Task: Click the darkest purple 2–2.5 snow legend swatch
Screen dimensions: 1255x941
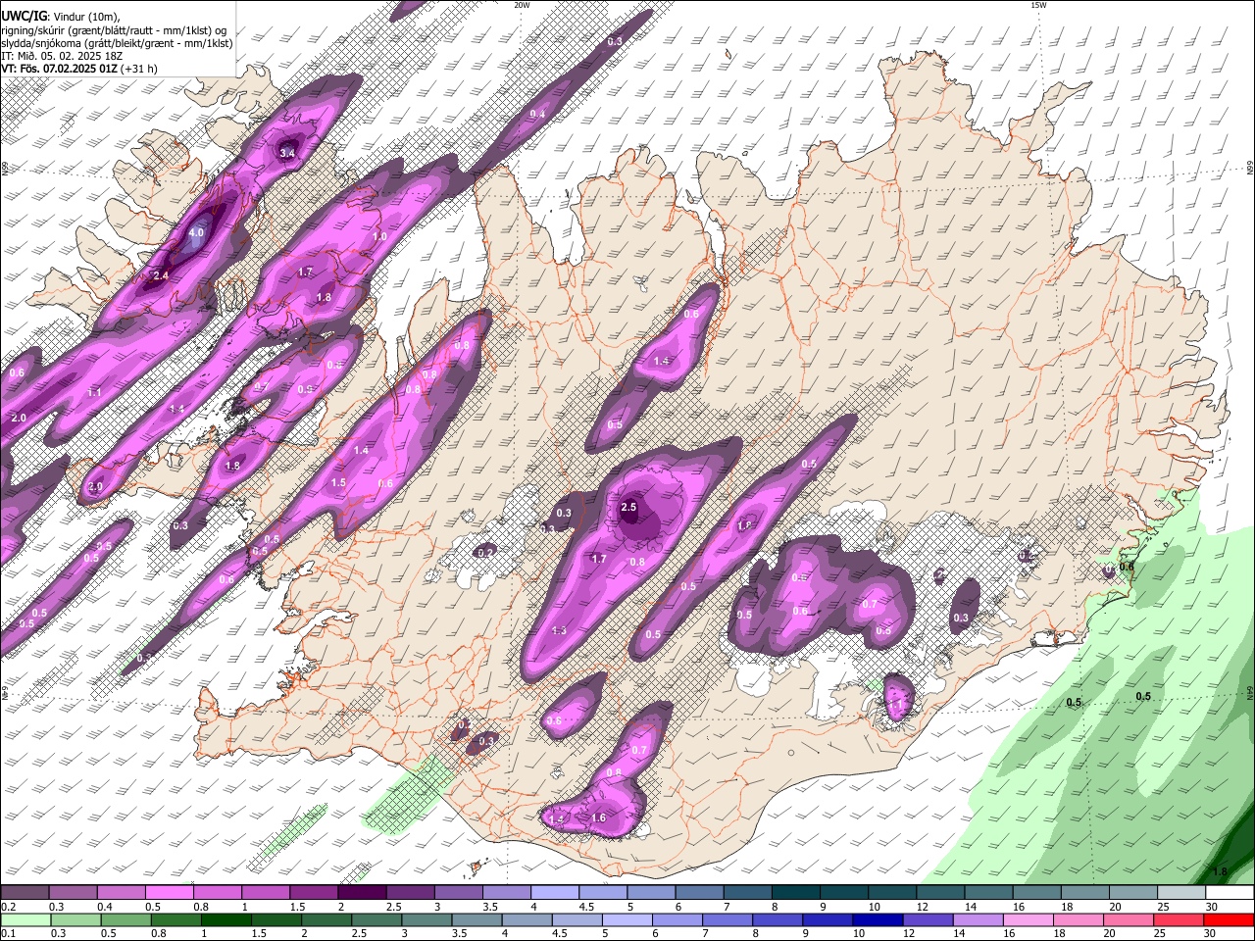Action: click(362, 893)
